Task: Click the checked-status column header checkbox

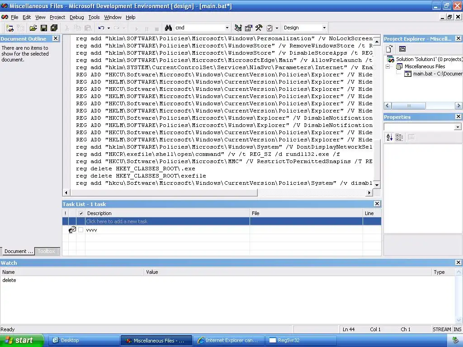Action: 81,213
